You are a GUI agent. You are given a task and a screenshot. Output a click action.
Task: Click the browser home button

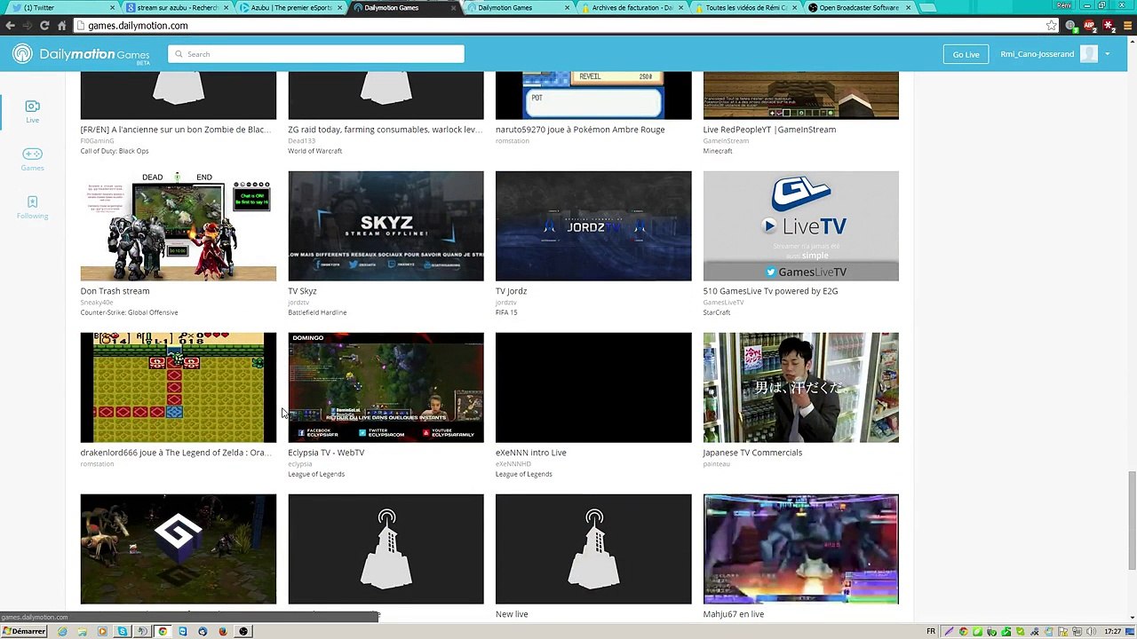[x=61, y=26]
